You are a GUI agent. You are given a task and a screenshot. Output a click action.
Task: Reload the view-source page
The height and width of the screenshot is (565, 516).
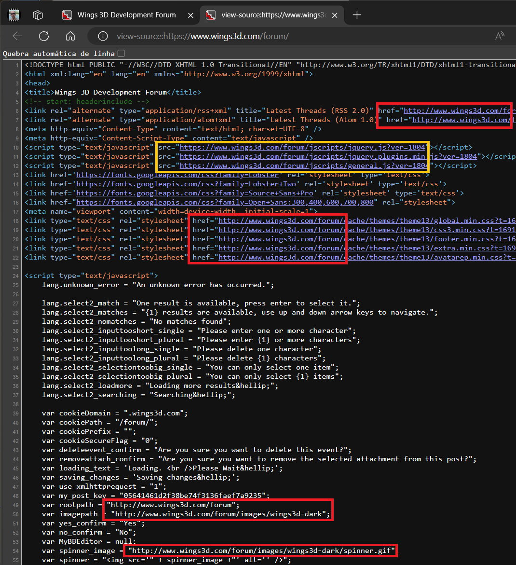(x=44, y=36)
